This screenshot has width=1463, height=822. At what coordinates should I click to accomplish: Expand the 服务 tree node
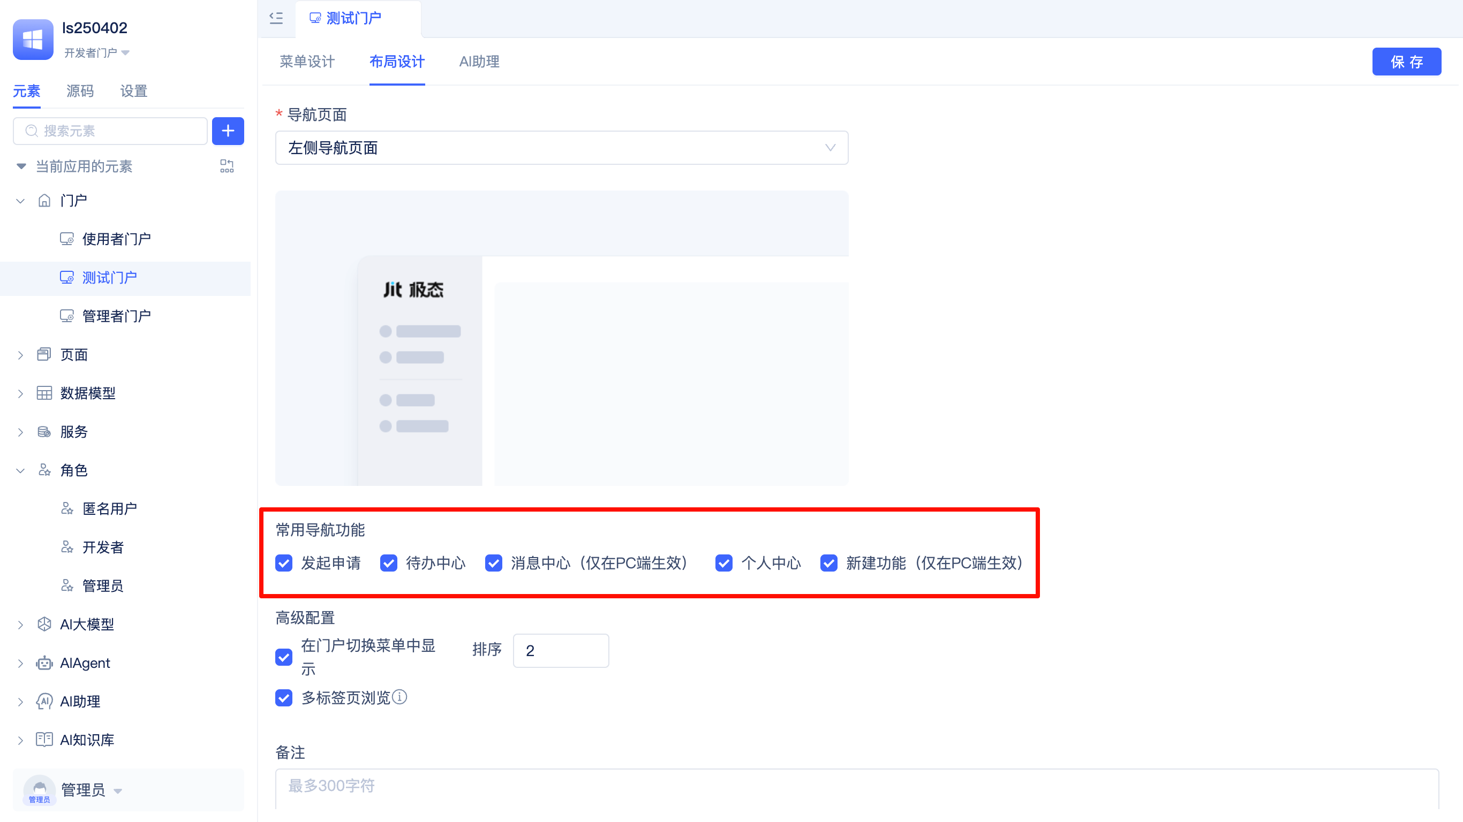tap(20, 432)
